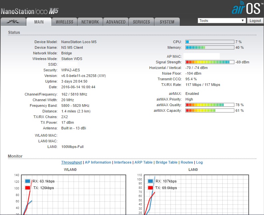Switch to the MAIN tab
This screenshot has width=264, height=215.
pos(39,22)
